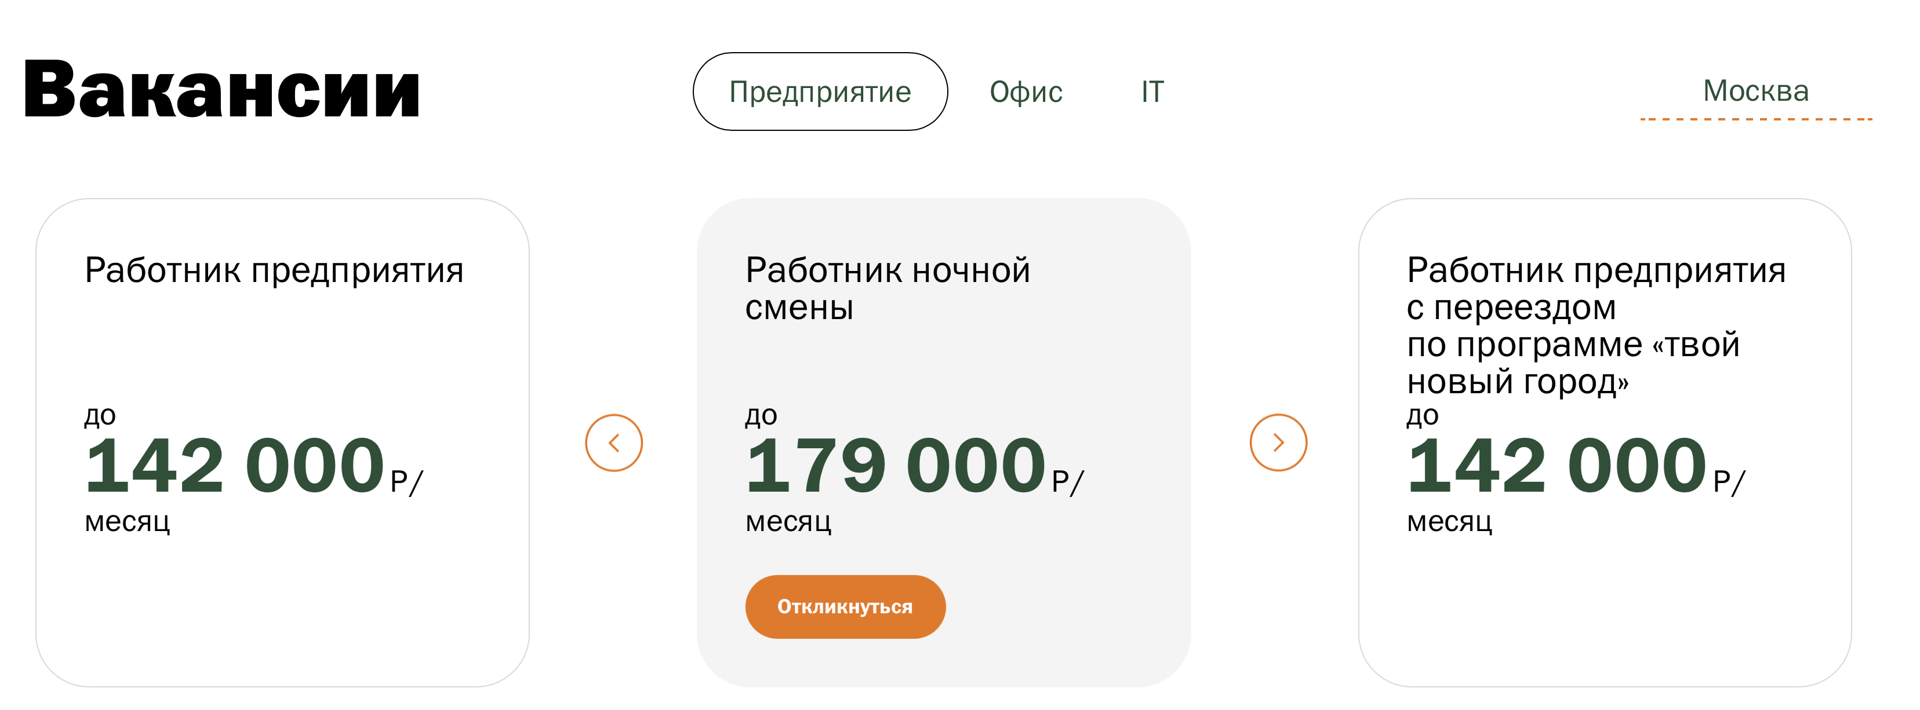Click empty area below first card's salary
This screenshot has height=710, width=1920.
(282, 610)
